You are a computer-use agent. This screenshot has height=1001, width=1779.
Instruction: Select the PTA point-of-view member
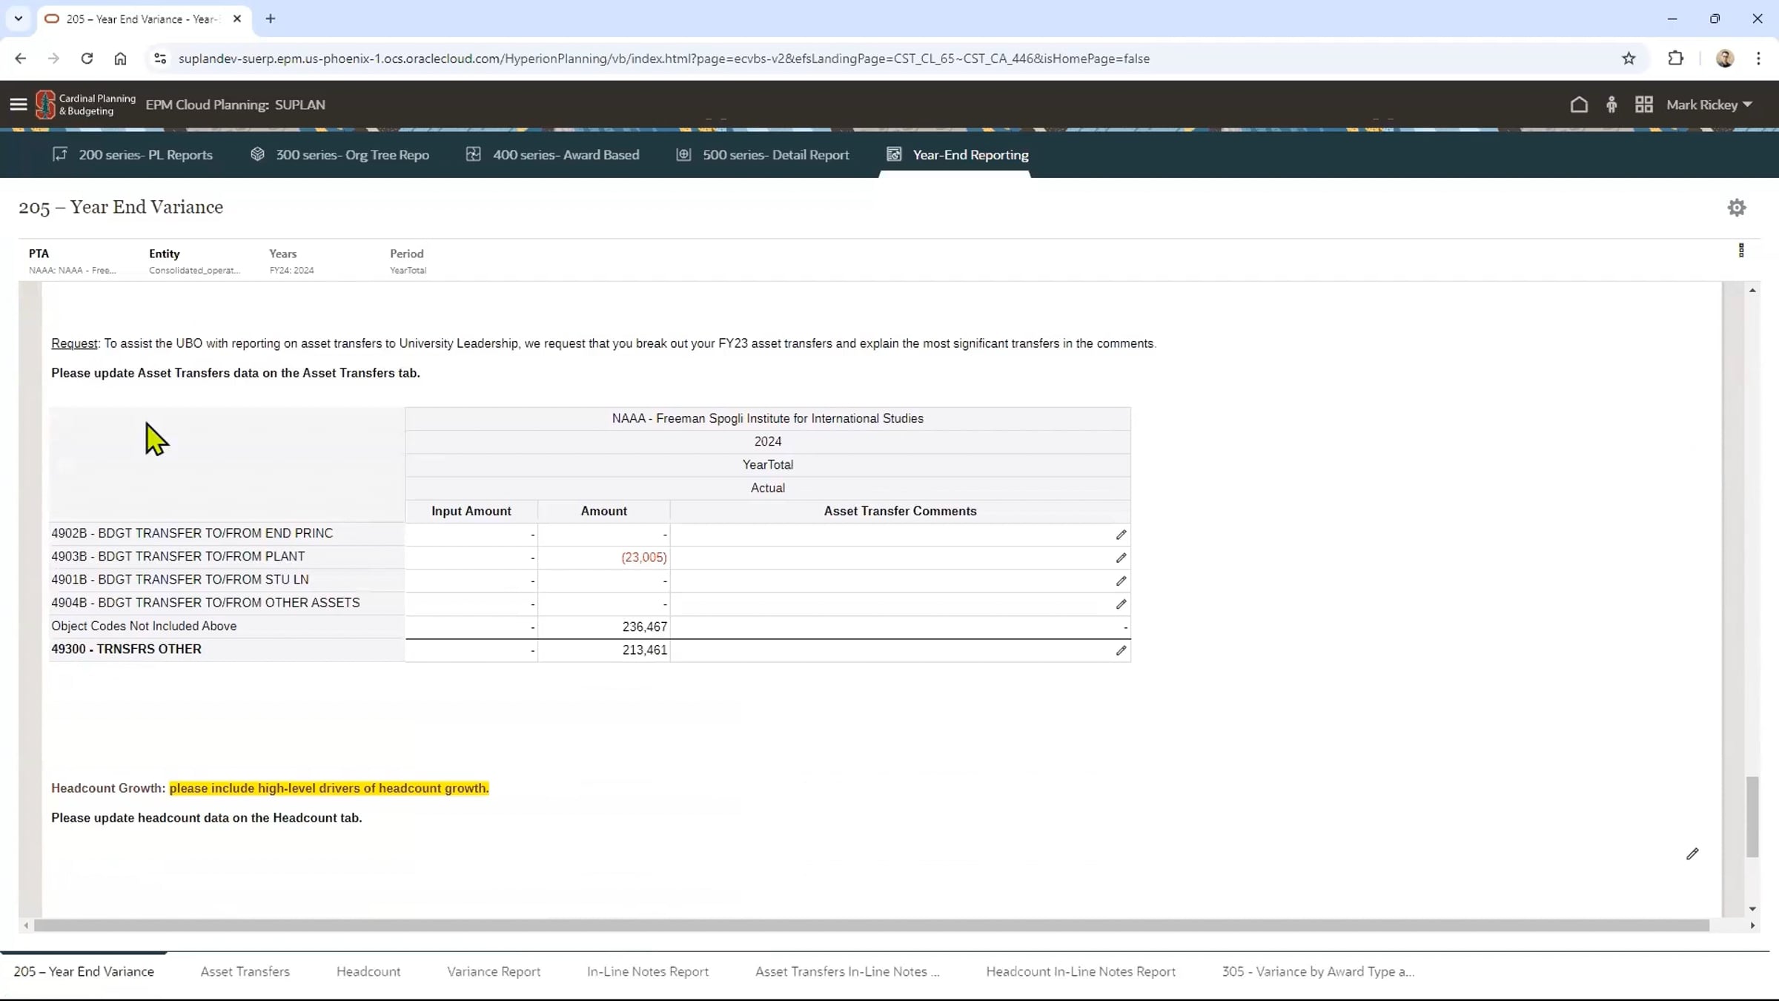click(x=72, y=270)
